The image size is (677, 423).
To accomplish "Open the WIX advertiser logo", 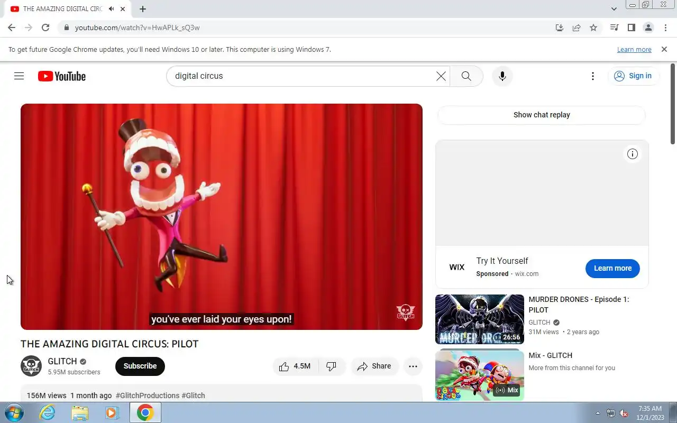I will [457, 268].
